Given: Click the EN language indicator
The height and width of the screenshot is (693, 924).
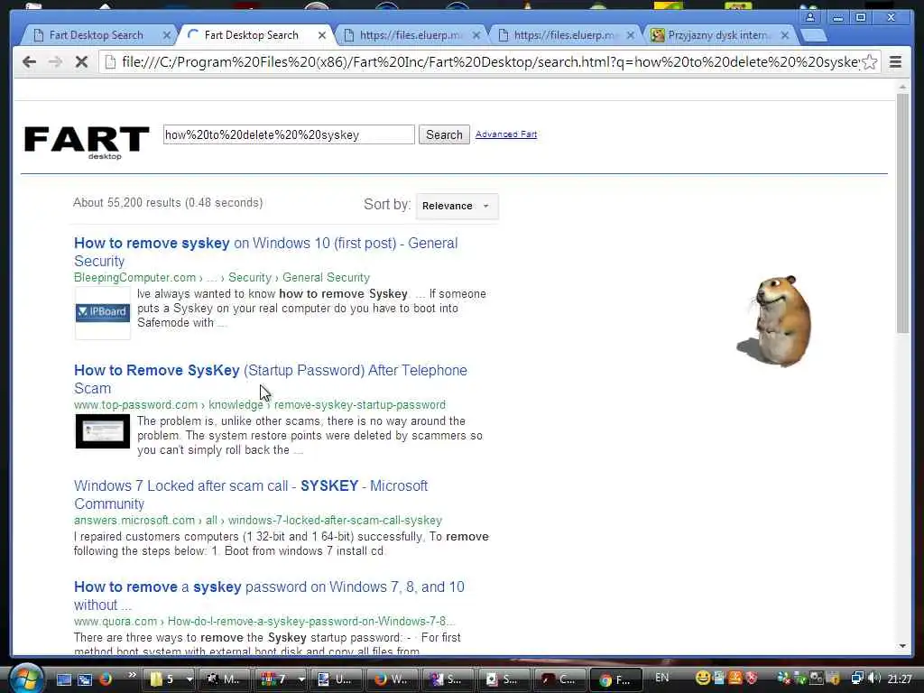Looking at the screenshot, I should (661, 678).
